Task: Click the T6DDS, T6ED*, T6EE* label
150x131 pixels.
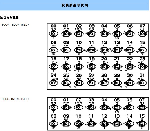Action: pyautogui.click(x=14, y=99)
